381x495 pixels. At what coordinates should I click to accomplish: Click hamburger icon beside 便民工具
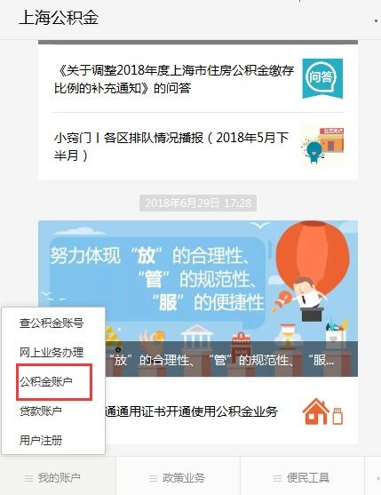pyautogui.click(x=277, y=478)
